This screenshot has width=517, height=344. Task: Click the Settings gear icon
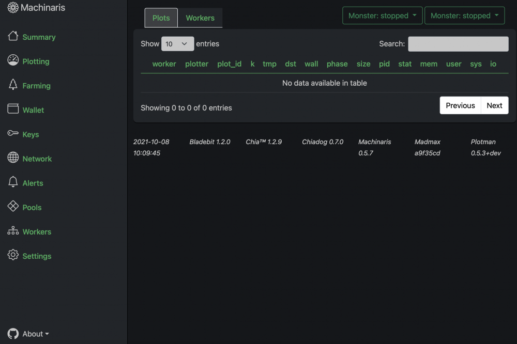click(13, 255)
